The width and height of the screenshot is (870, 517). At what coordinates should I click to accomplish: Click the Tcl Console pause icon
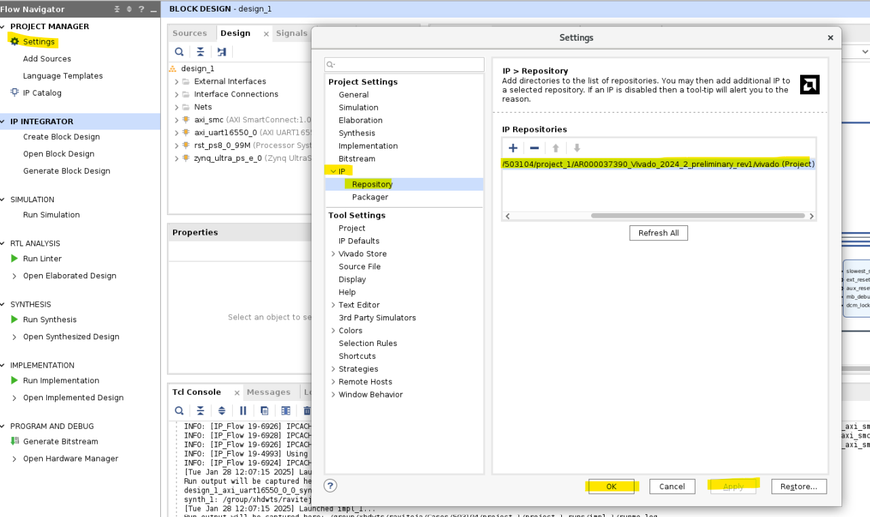[x=243, y=410]
